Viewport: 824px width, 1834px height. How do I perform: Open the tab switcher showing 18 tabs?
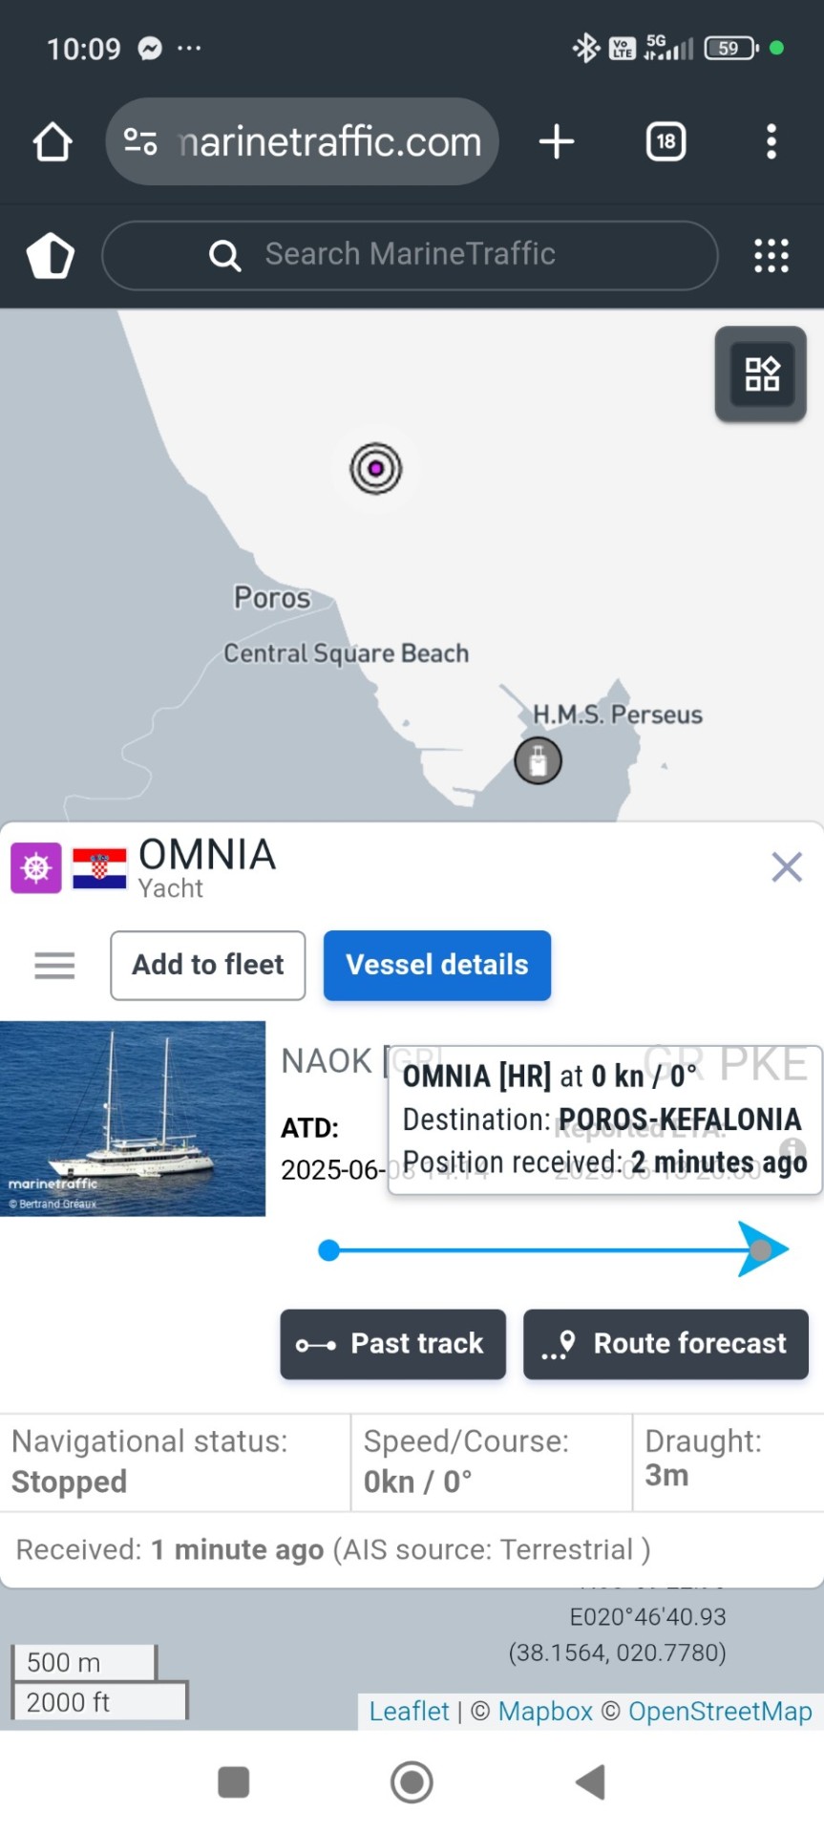tap(666, 142)
